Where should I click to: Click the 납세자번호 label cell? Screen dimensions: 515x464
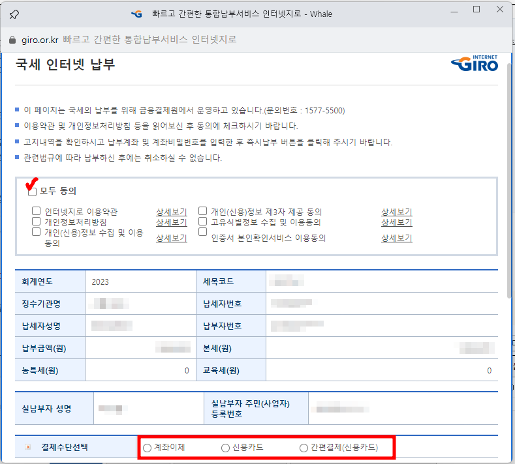231,304
